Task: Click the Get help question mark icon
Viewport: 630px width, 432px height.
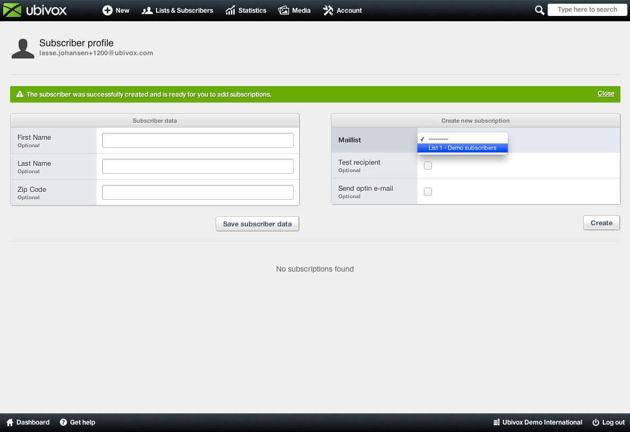Action: pyautogui.click(x=64, y=422)
